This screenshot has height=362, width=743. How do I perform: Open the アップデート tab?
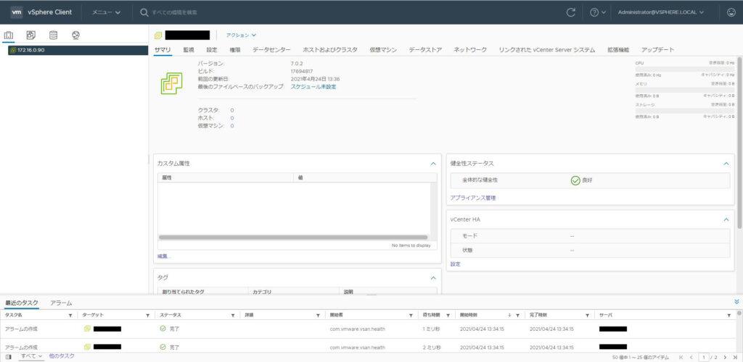(x=657, y=50)
